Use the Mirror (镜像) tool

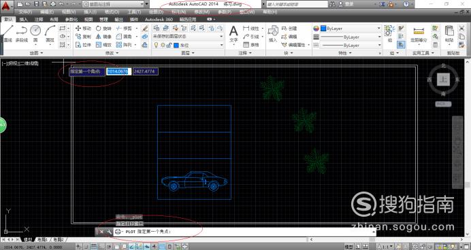click(x=103, y=36)
